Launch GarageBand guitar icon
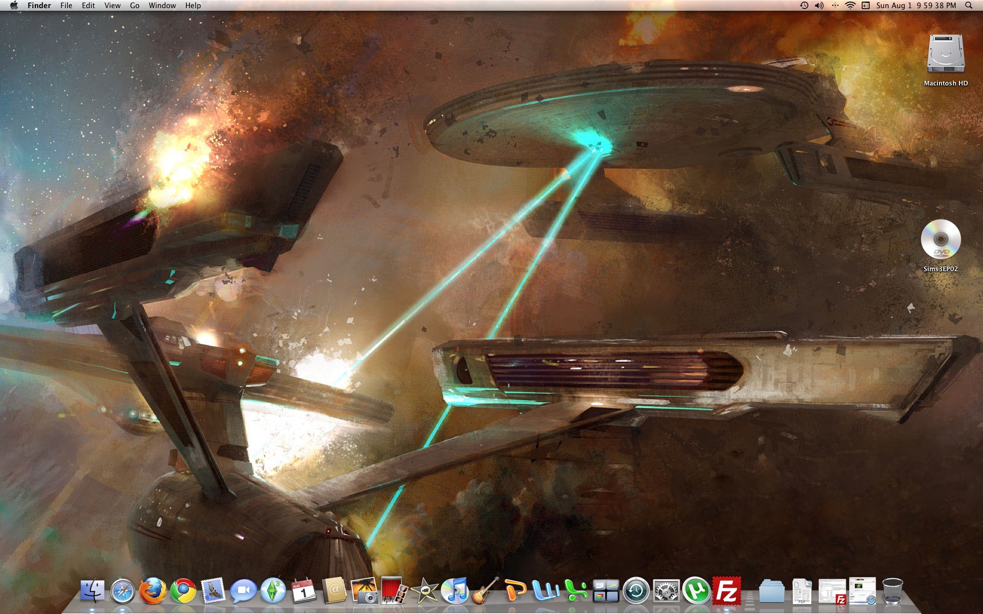This screenshot has height=614, width=983. pos(485,591)
